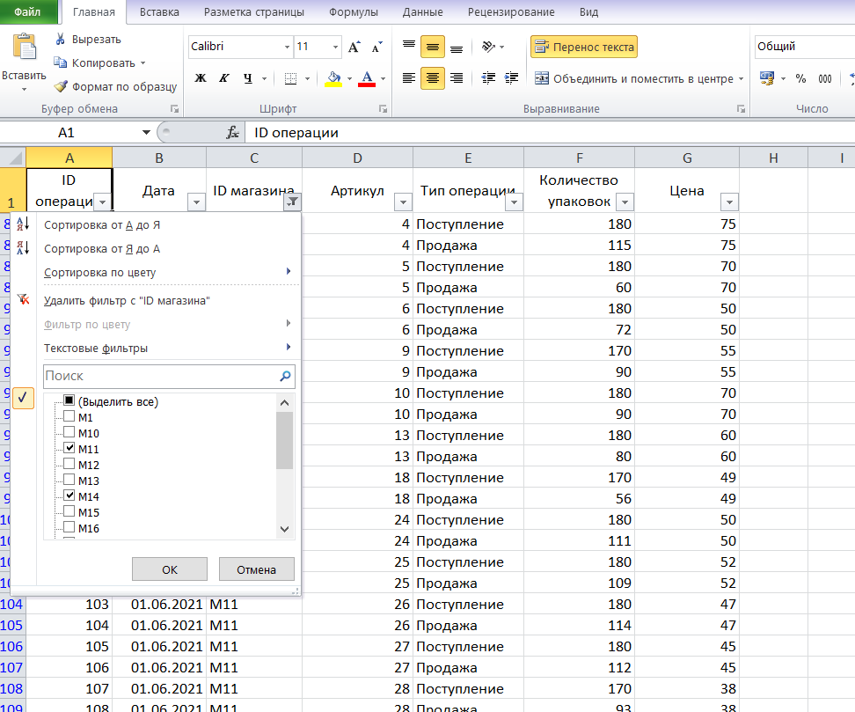The width and height of the screenshot is (855, 712).
Task: Toggle bold formatting (Ж)
Action: (201, 78)
